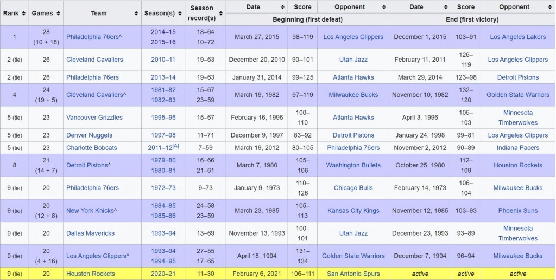Image resolution: width=556 pixels, height=280 pixels.
Task: Open Utah Jazz opponent link for December 20, 2010
Action: [x=353, y=60]
